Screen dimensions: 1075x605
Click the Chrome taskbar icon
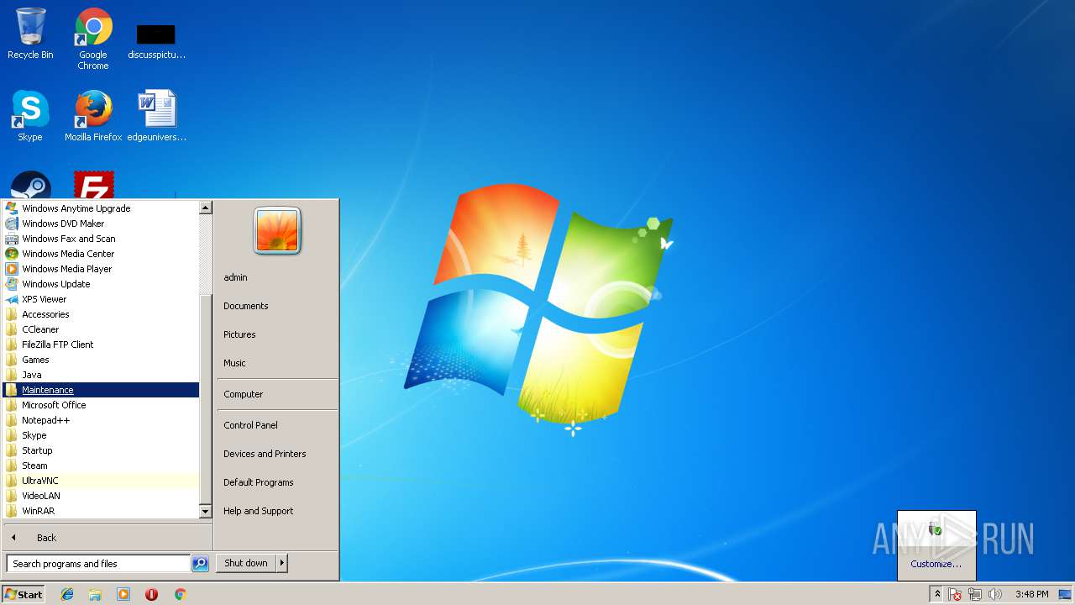pos(180,594)
